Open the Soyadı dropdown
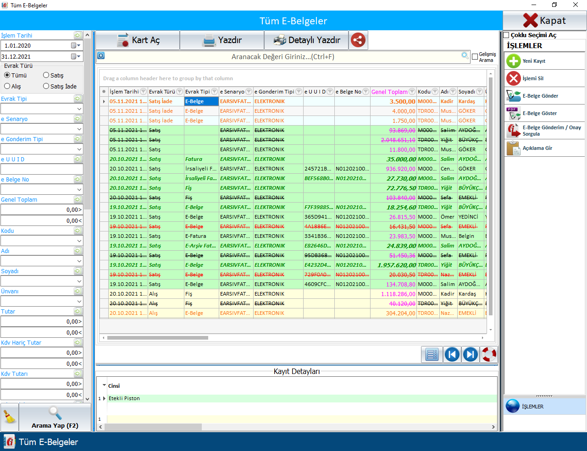The width and height of the screenshot is (587, 451). pos(79,281)
